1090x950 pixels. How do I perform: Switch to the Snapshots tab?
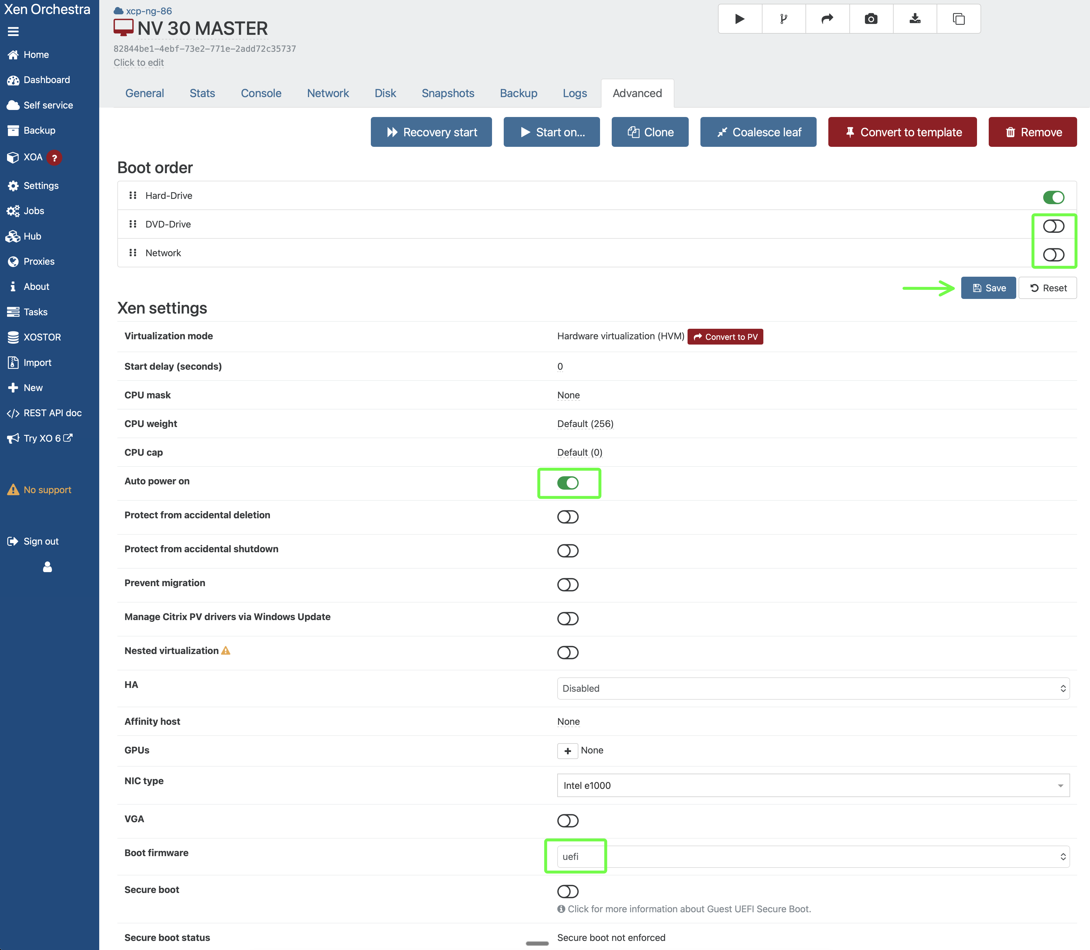tap(448, 93)
